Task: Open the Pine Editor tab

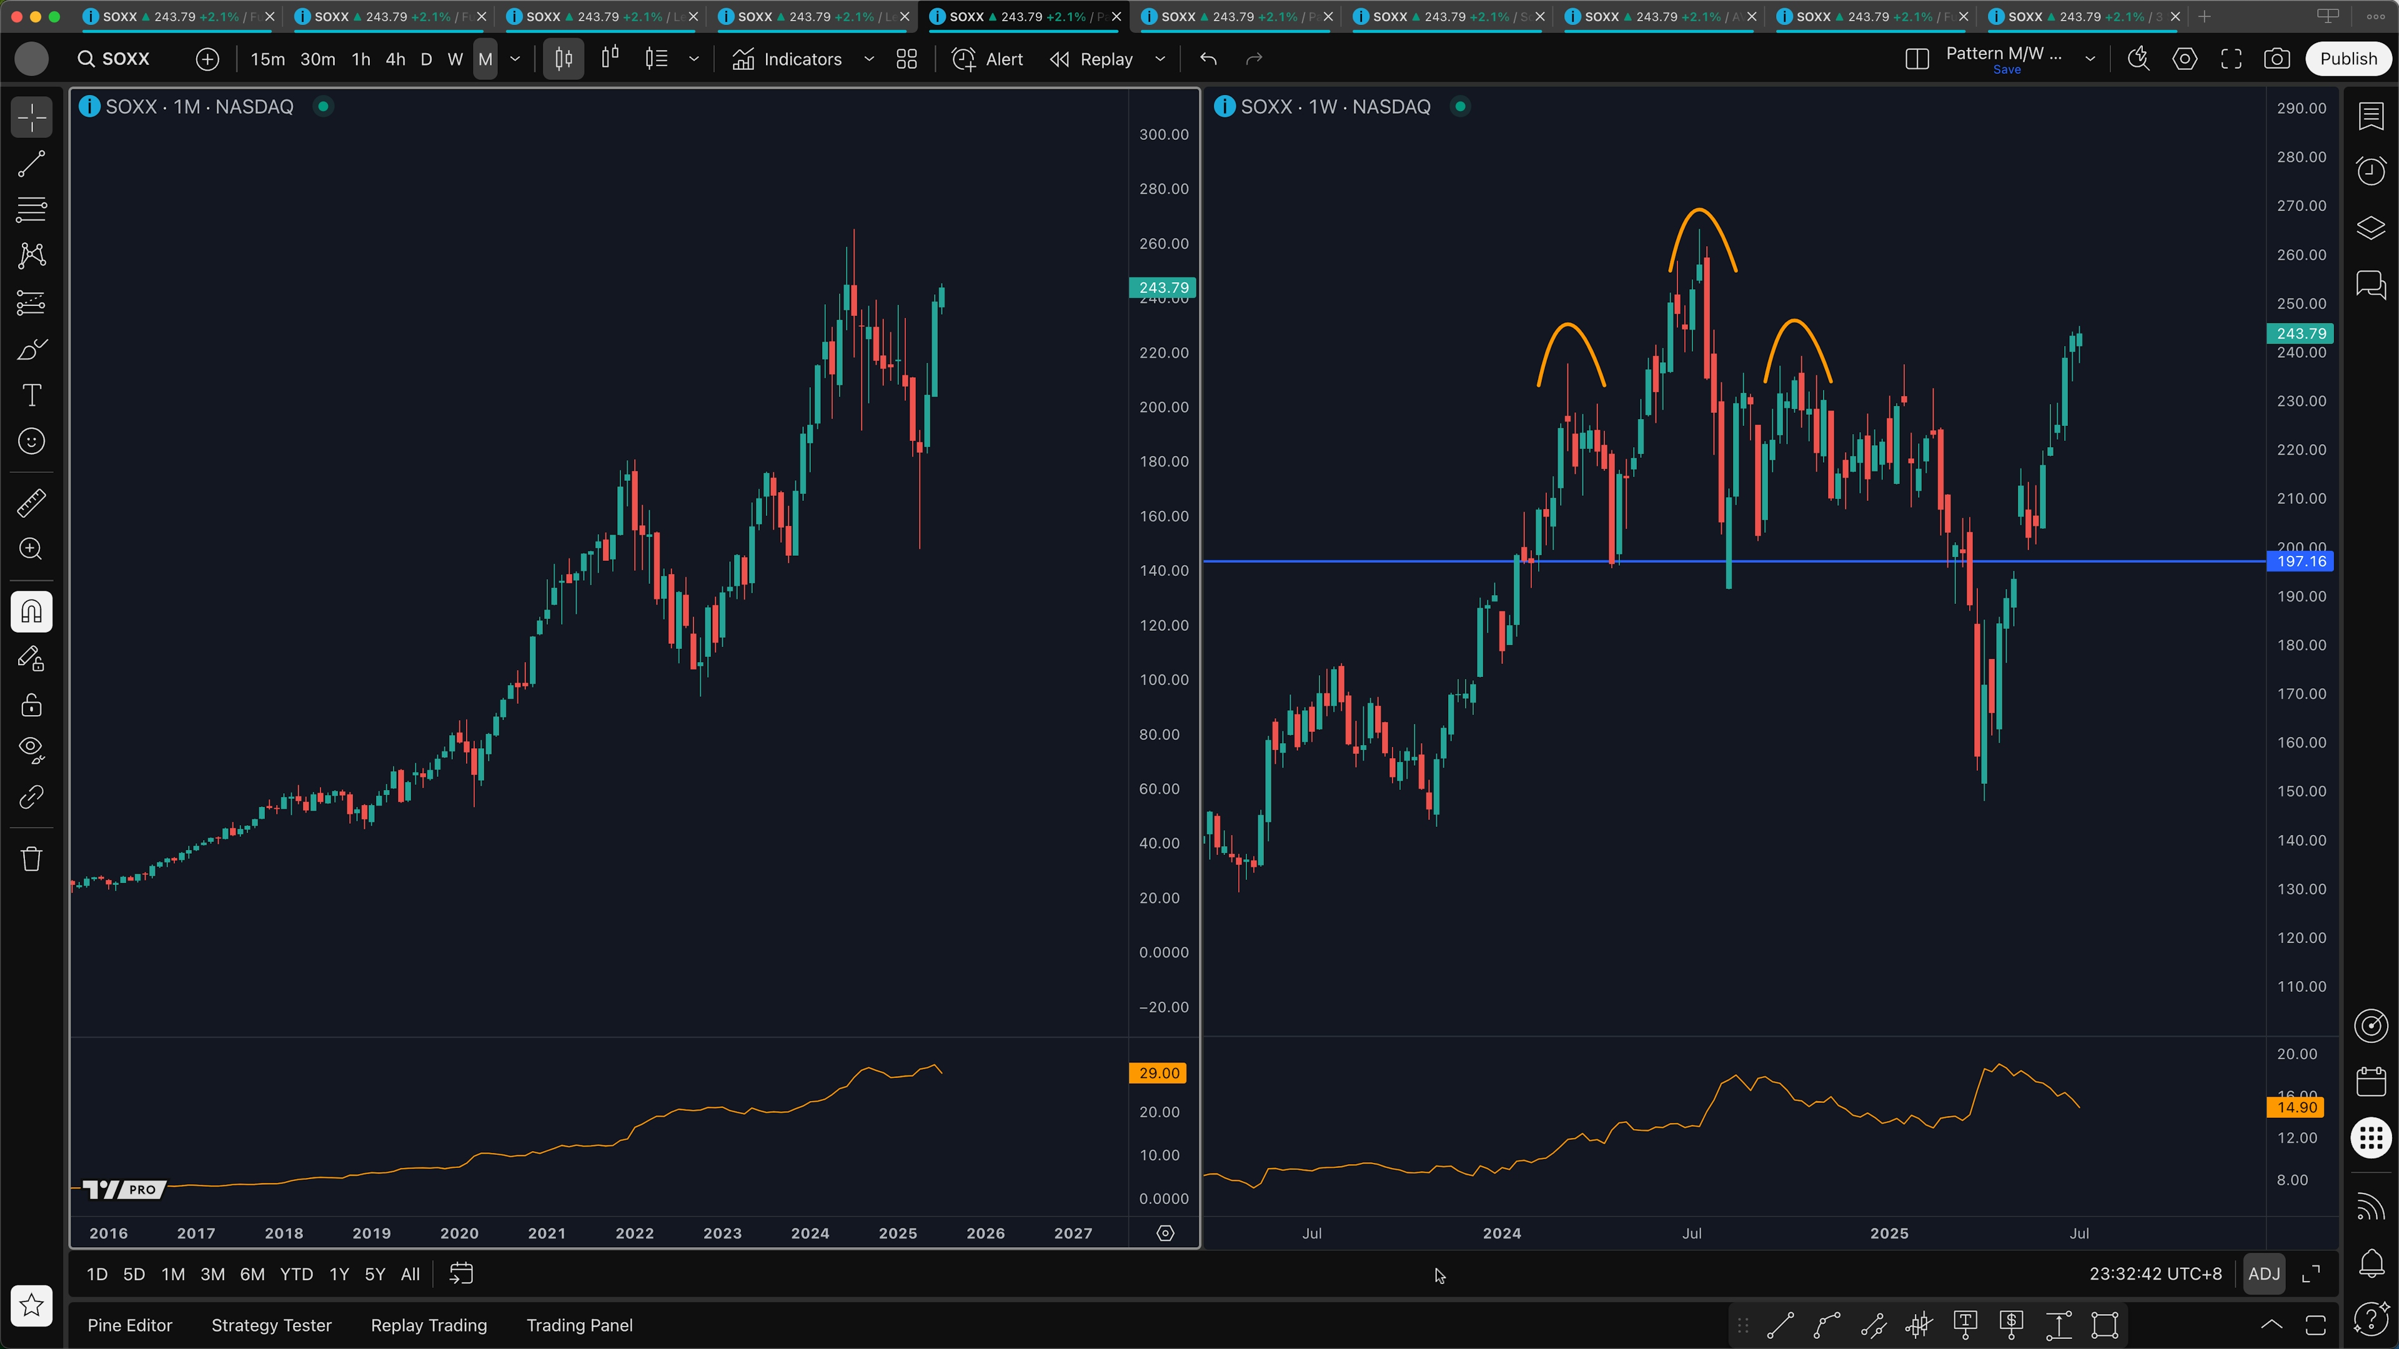Action: pos(129,1325)
